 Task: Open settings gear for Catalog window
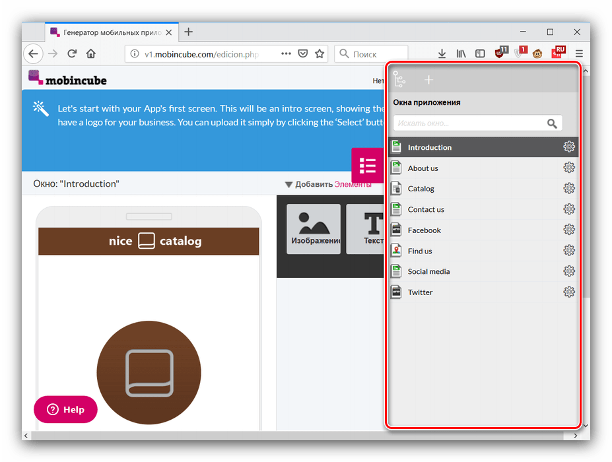(x=568, y=189)
